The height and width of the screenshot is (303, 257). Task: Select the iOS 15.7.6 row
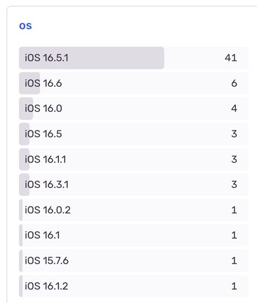coord(134,261)
